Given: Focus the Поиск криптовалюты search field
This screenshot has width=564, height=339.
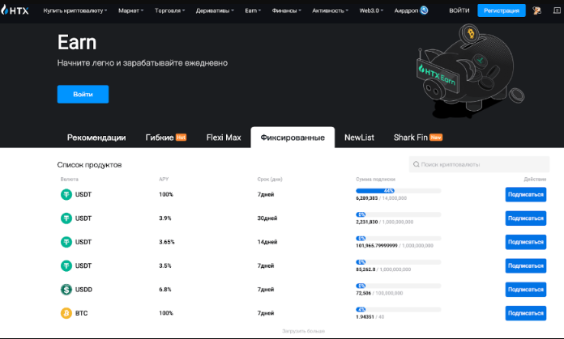Looking at the screenshot, I should (x=479, y=164).
